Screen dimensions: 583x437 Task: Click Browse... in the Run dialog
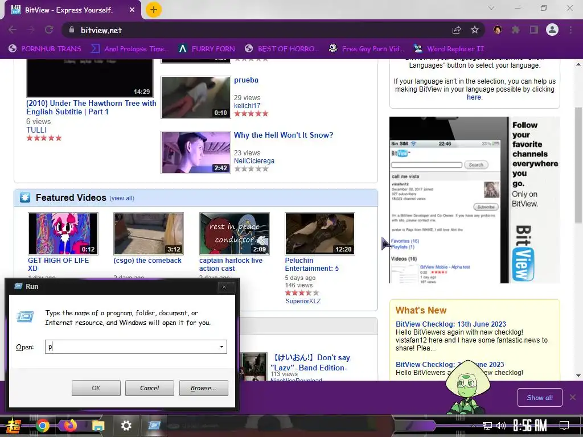click(203, 388)
